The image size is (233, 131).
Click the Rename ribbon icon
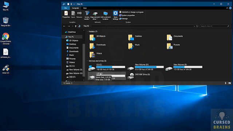tap(79, 15)
